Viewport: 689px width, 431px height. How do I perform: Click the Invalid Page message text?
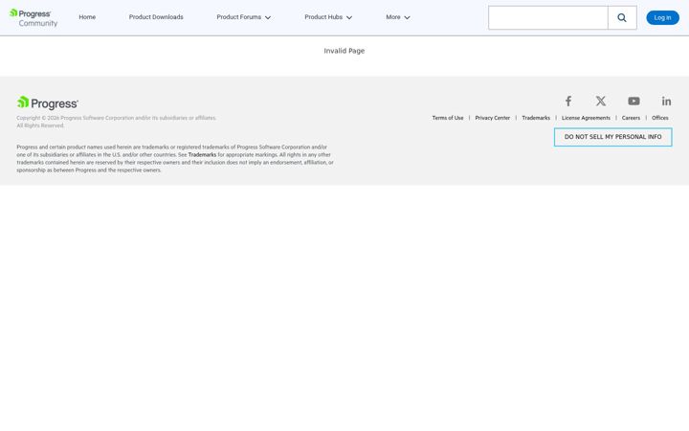coord(344,51)
